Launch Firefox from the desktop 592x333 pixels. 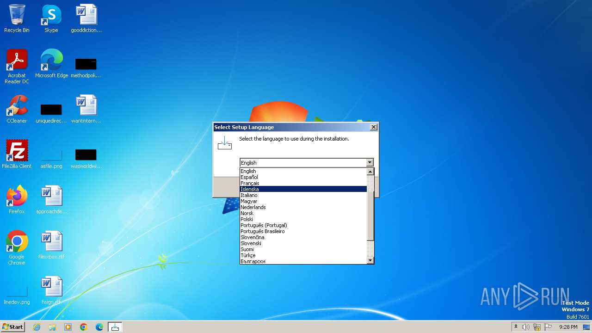(x=17, y=200)
